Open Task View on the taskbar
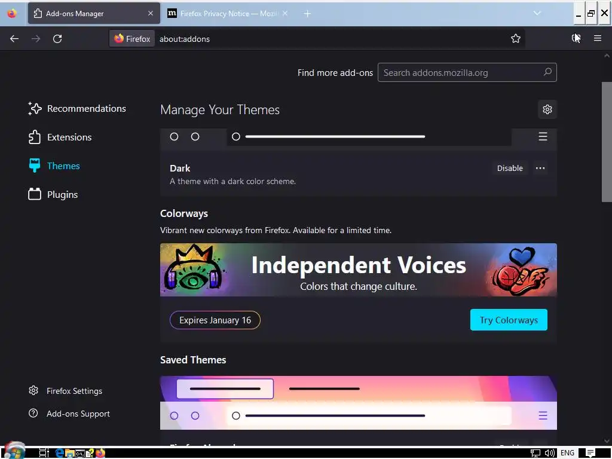 point(44,453)
